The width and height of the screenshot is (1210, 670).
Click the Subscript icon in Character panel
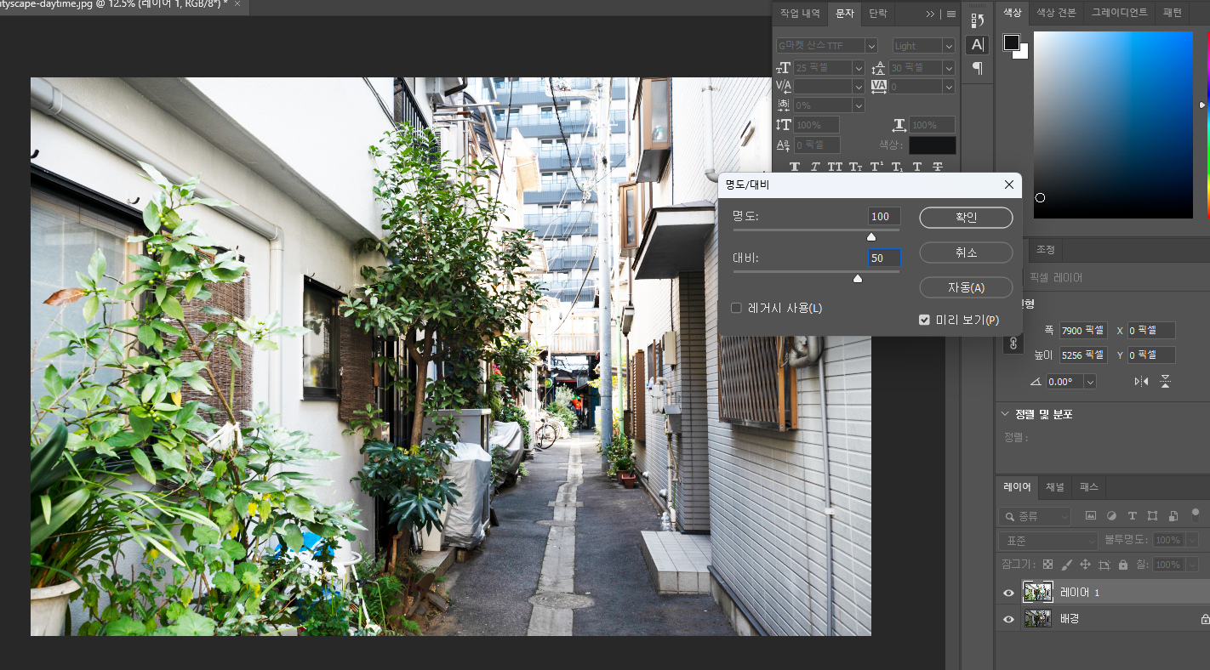pyautogui.click(x=897, y=167)
